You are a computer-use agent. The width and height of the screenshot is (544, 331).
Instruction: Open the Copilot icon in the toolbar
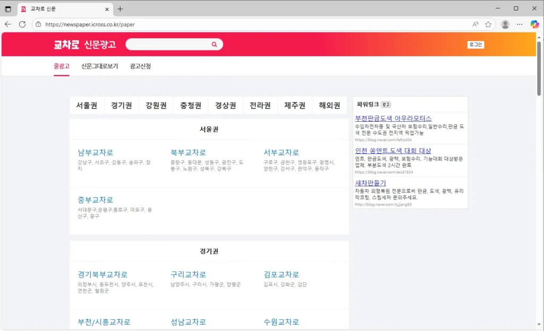point(534,24)
